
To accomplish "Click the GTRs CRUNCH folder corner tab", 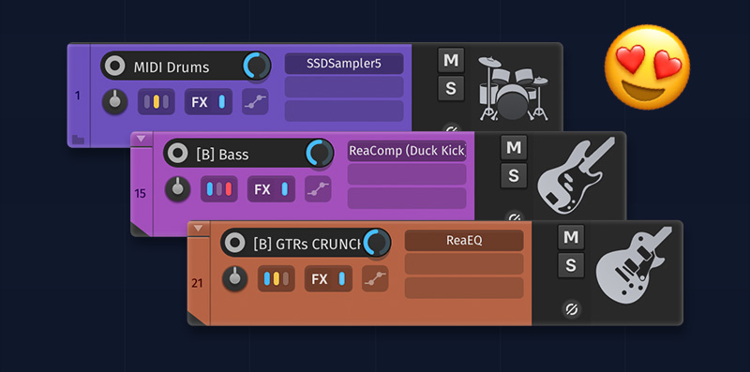I will [196, 319].
